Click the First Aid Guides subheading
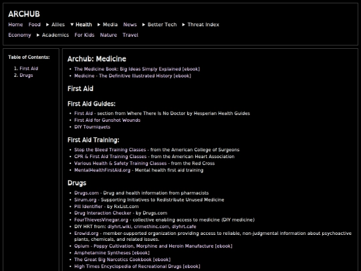The height and width of the screenshot is (271, 361). tap(92, 104)
